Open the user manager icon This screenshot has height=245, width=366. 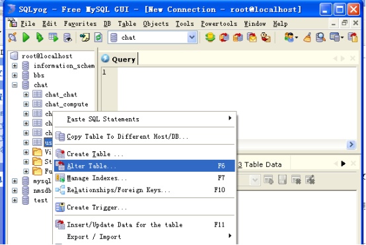[x=291, y=38]
